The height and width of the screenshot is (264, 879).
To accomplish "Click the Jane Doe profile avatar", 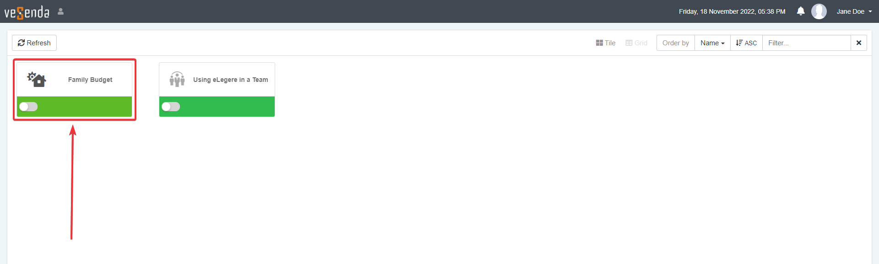I will tap(819, 11).
